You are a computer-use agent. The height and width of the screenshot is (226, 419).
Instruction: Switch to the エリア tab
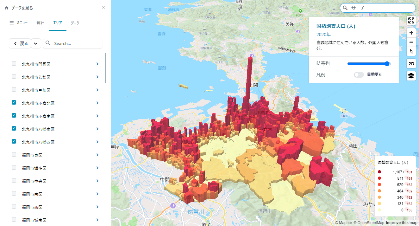pos(58,23)
